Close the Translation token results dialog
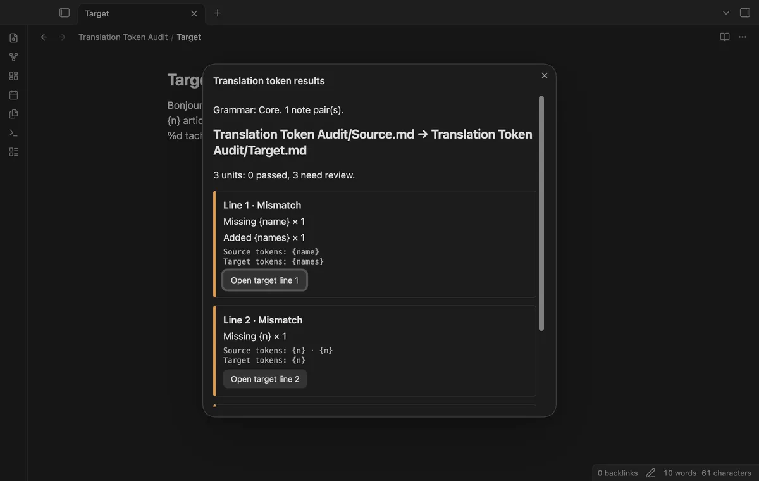Viewport: 759px width, 481px height. tap(545, 76)
